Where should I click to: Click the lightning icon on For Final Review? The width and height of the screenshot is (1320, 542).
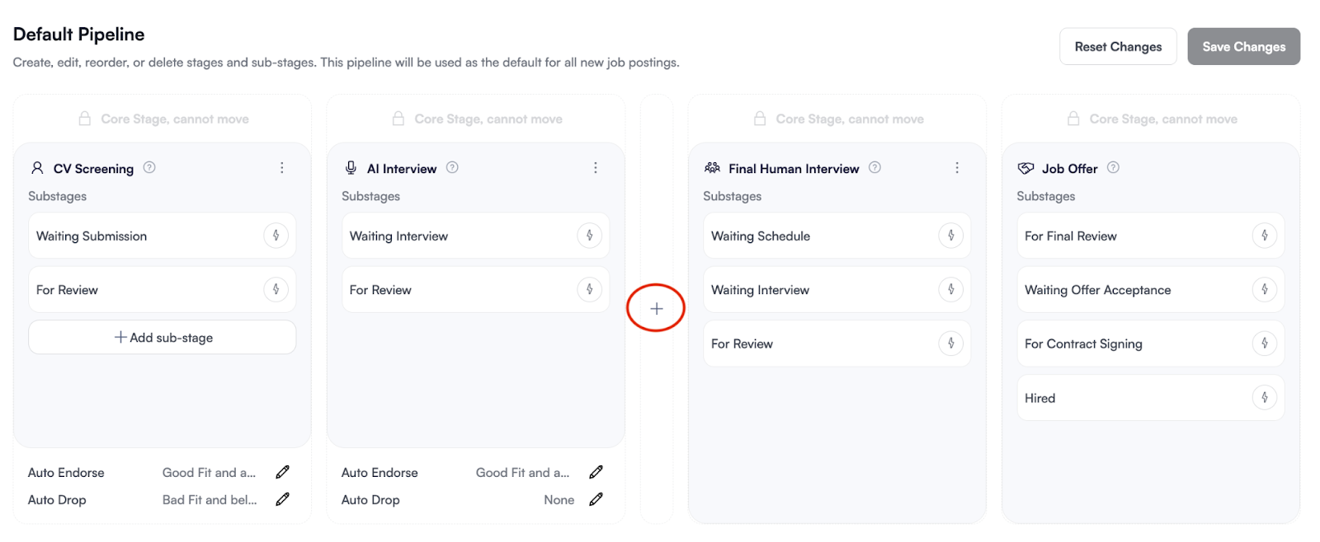point(1264,236)
